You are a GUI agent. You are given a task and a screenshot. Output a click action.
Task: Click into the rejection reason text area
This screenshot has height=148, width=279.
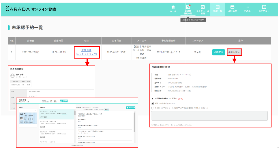pos(209,116)
